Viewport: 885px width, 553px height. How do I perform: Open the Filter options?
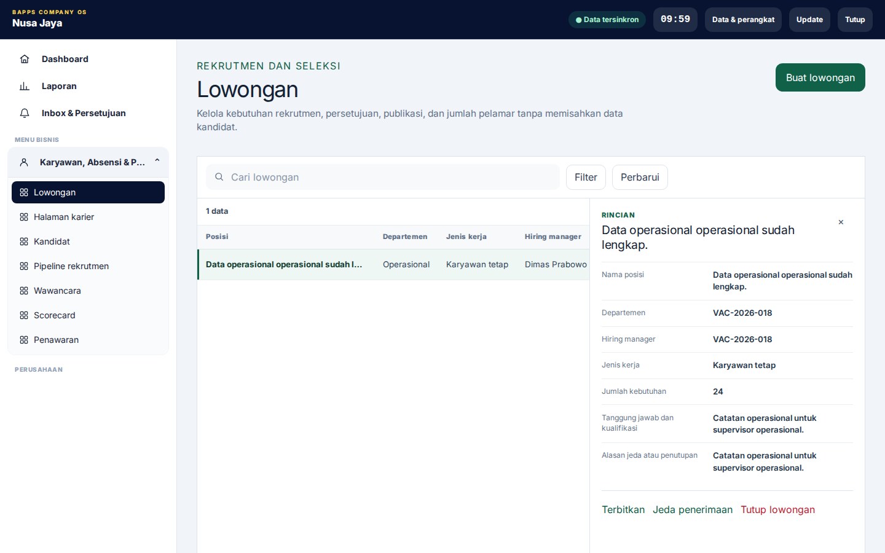(x=586, y=177)
